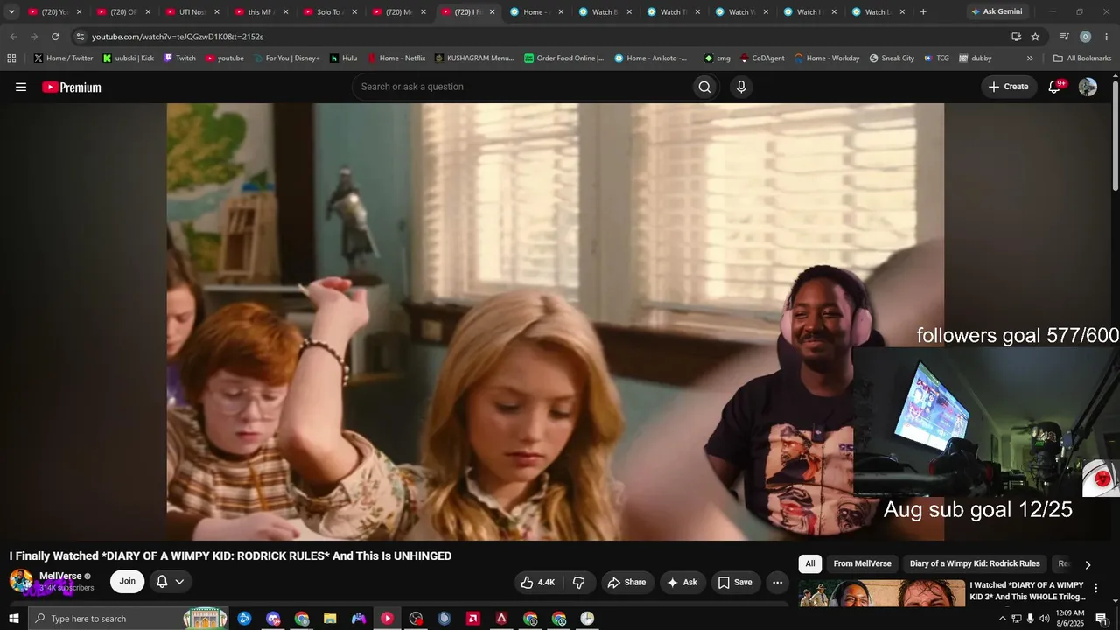Open the uubski | Kick bookmark
The height and width of the screenshot is (630, 1120).
(x=128, y=59)
